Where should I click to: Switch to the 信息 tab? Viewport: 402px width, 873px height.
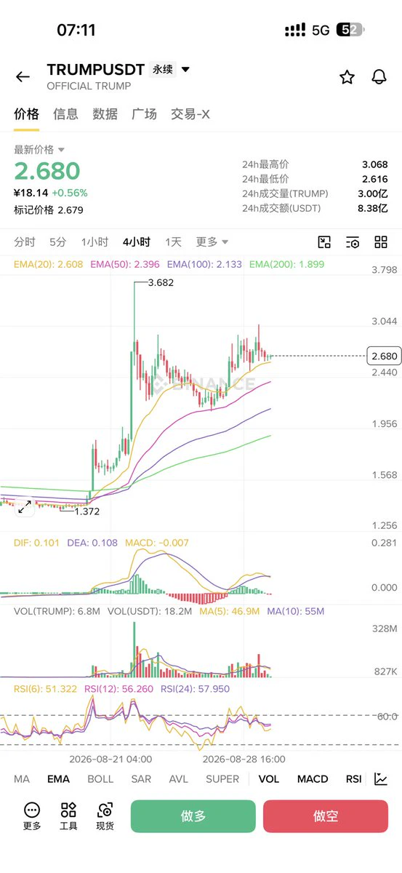pos(66,114)
